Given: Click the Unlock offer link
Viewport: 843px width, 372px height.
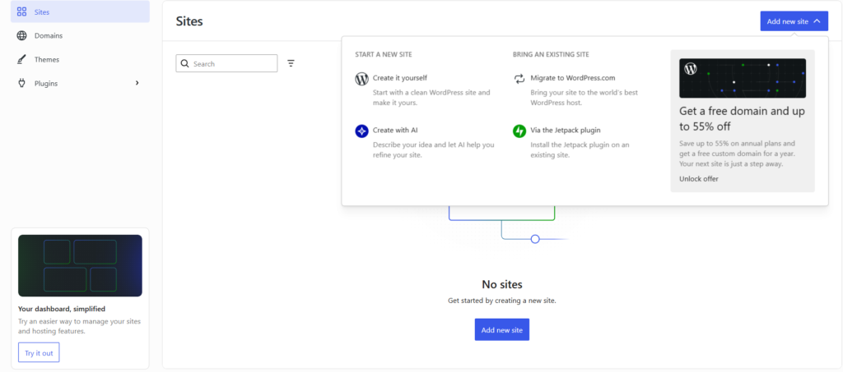Looking at the screenshot, I should [x=699, y=178].
